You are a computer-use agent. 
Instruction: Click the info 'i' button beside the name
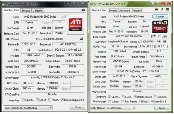point(63,17)
